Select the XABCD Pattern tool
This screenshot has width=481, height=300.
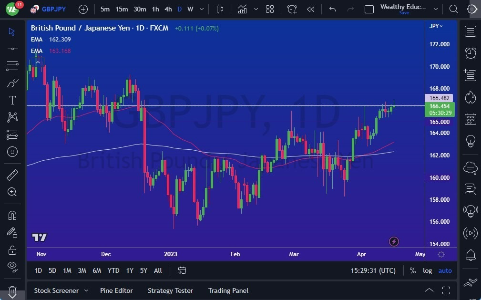(x=12, y=117)
